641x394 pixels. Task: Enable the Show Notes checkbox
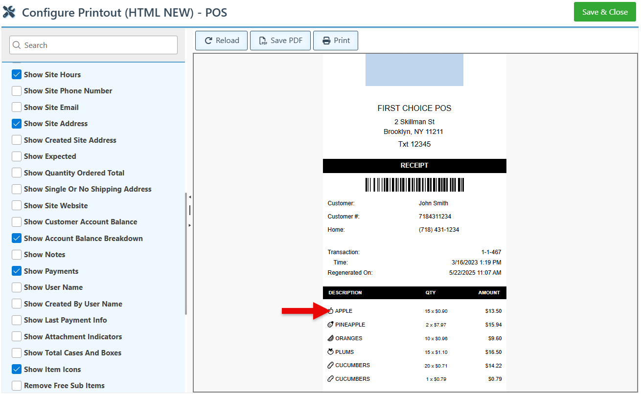coord(17,255)
